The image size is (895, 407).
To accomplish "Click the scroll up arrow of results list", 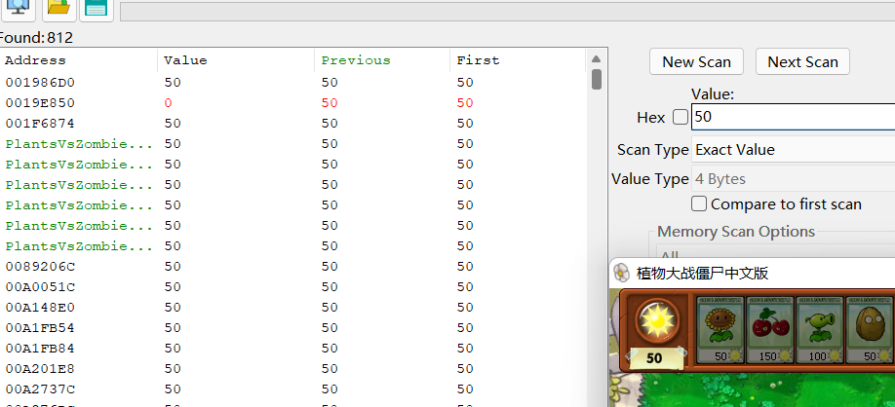I will coord(596,59).
